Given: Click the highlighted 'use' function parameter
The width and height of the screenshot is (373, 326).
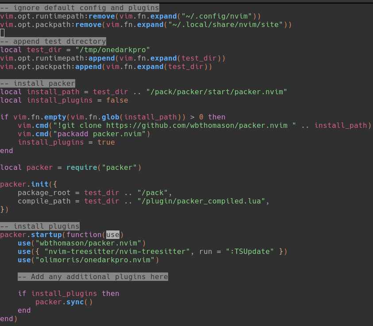Looking at the screenshot, I should click(x=113, y=235).
